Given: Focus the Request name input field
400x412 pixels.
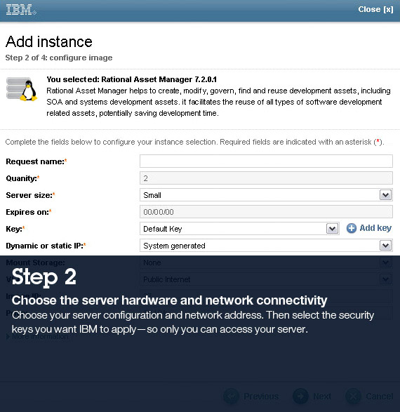Looking at the screenshot, I should pos(266,161).
